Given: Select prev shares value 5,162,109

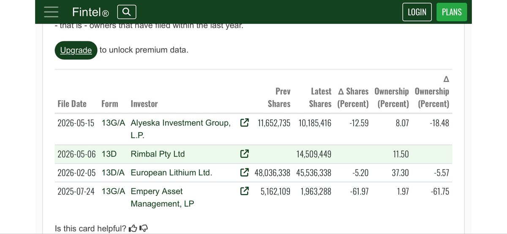Looking at the screenshot, I should tap(276, 191).
